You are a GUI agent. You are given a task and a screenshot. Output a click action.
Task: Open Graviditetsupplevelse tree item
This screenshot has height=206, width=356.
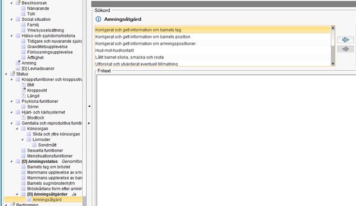coord(47,47)
